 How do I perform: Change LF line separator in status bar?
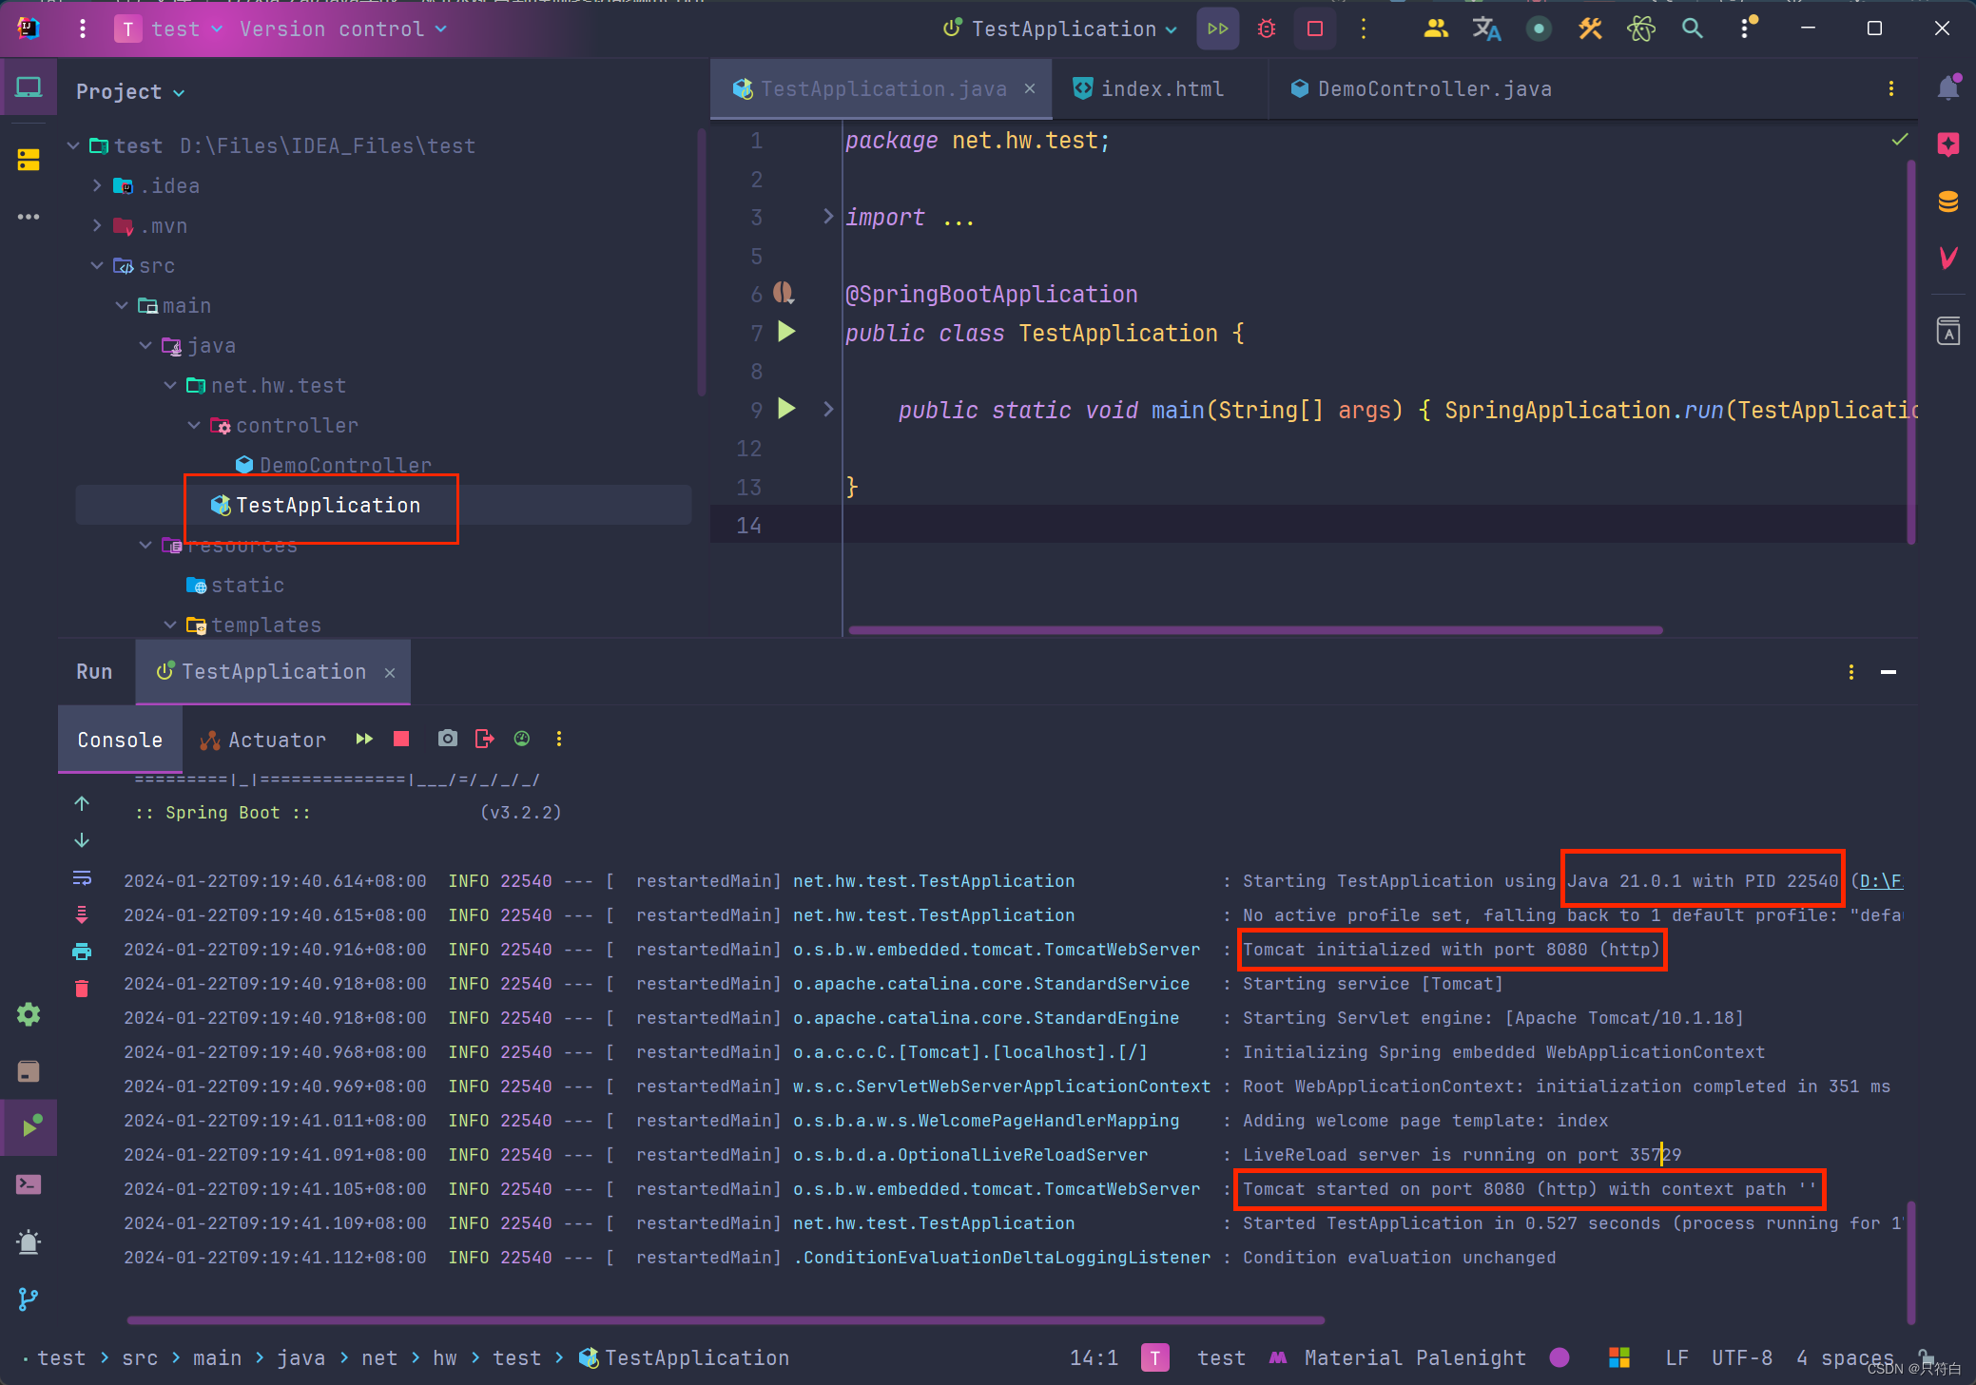(1676, 1357)
